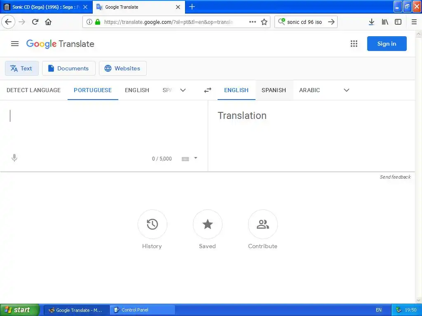The width and height of the screenshot is (422, 316).
Task: Click the system tray icon beside clock
Action: click(399, 310)
